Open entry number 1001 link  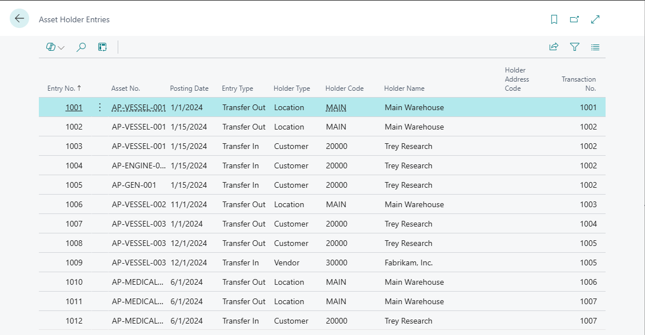[74, 107]
